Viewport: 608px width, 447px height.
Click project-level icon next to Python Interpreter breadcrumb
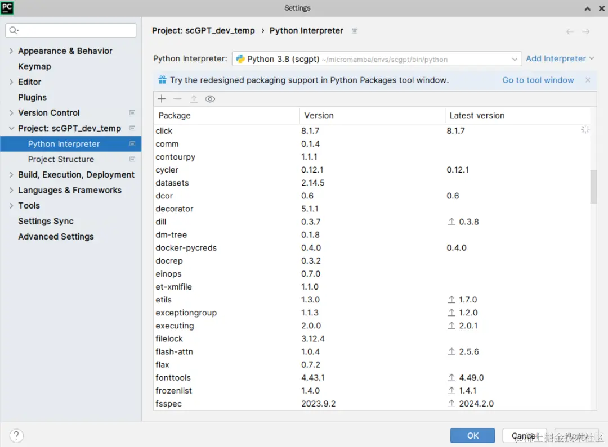point(355,31)
